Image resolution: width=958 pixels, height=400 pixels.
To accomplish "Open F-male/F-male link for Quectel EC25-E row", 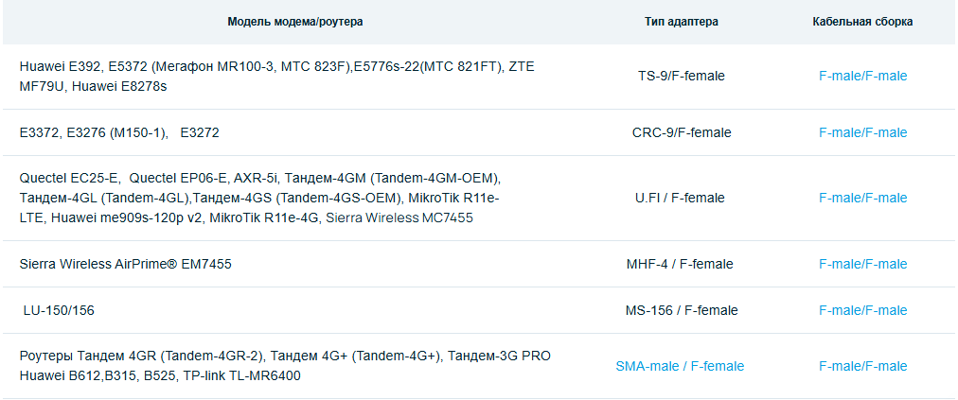I will coord(862,198).
